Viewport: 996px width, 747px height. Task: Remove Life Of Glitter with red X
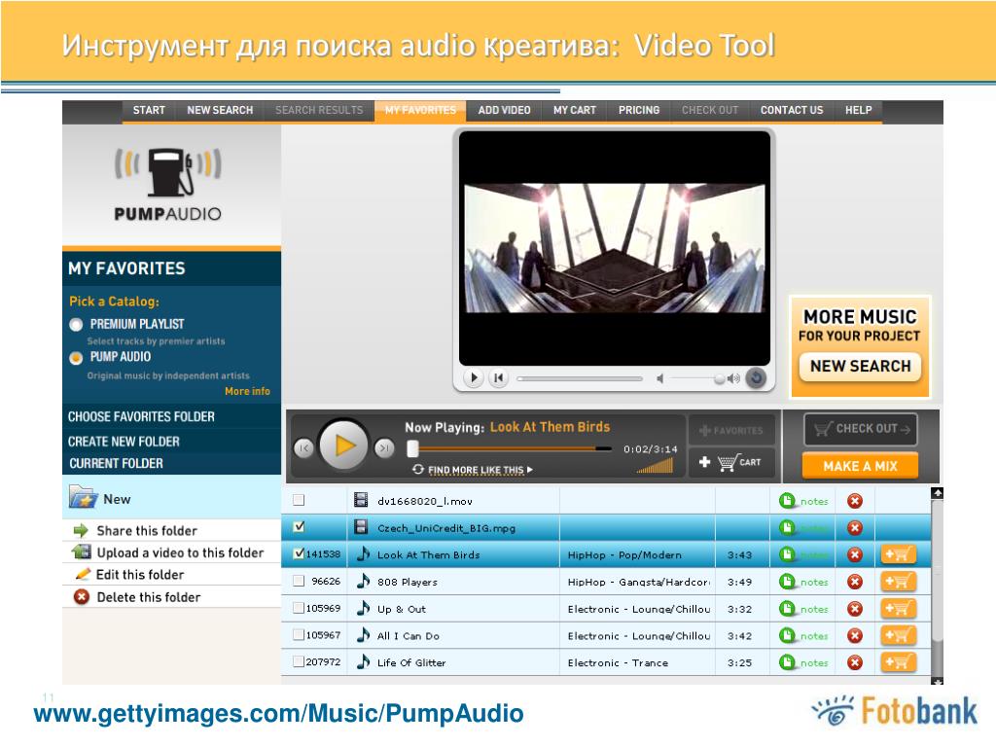(855, 662)
